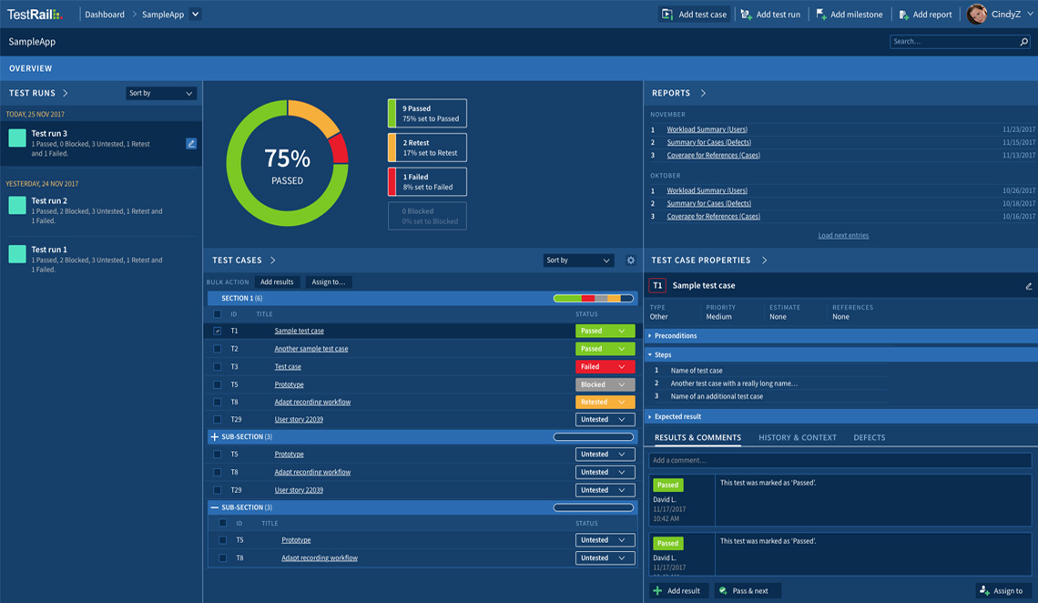The height and width of the screenshot is (603, 1038).
Task: Click the edit pencil on Test run 3
Action: tap(191, 143)
